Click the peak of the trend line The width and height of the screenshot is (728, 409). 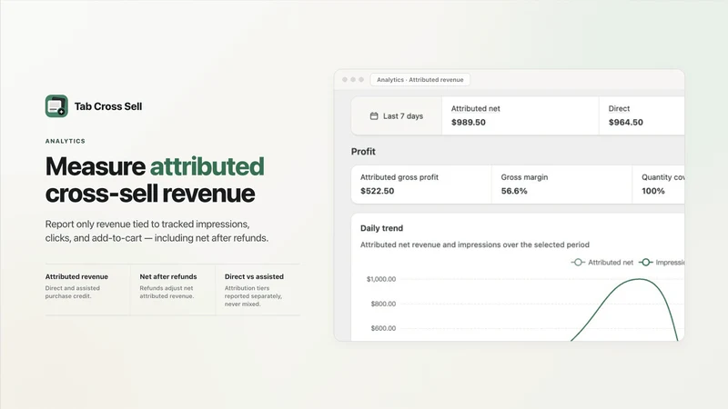coord(640,279)
